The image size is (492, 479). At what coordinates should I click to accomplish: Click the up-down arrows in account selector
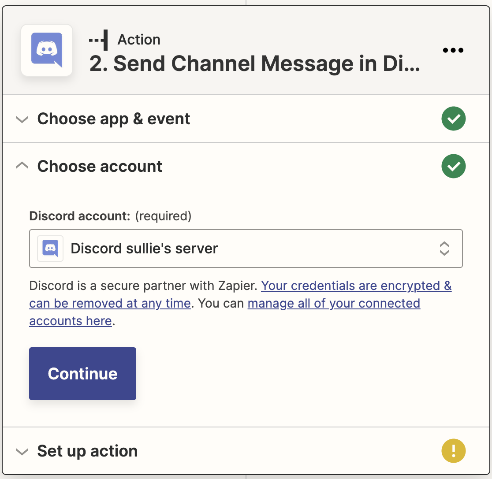(444, 249)
